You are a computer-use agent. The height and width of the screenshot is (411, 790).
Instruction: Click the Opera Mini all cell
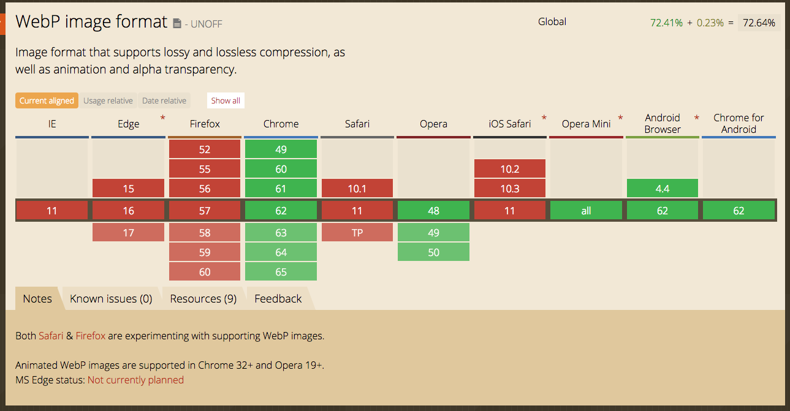pos(586,211)
